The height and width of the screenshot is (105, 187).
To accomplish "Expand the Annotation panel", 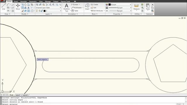I will point(73,14).
